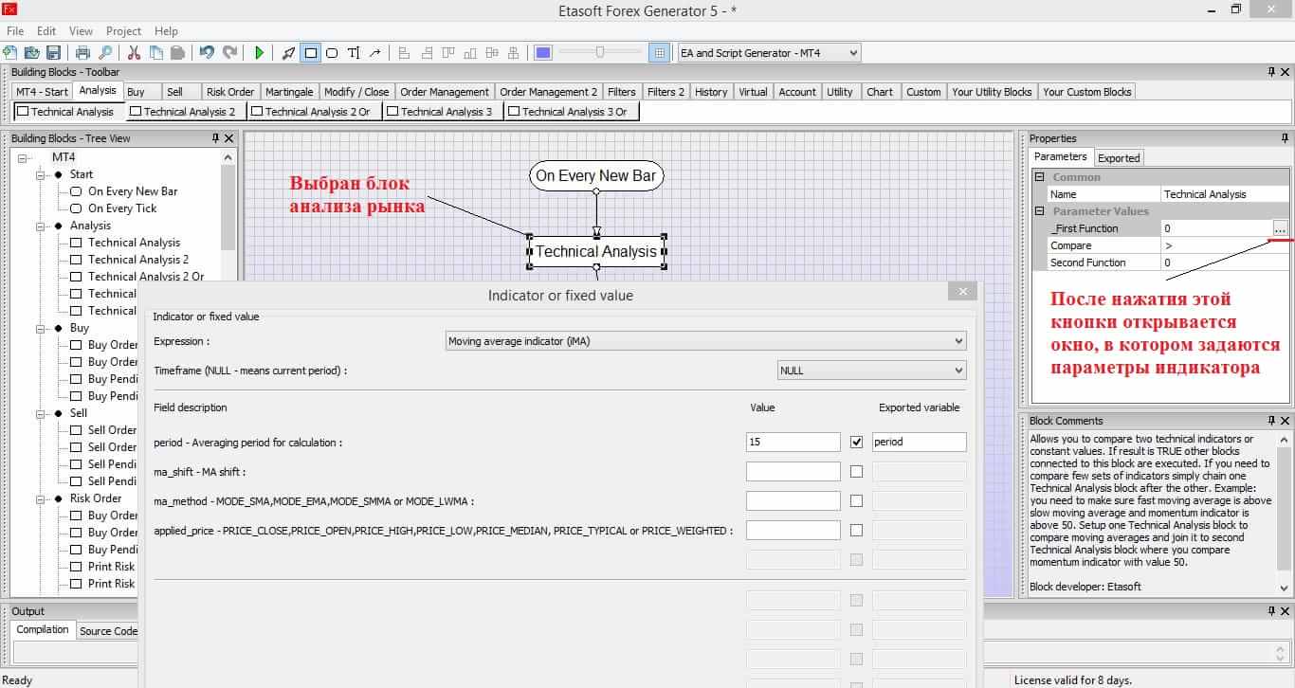Open the Edit menu

pos(46,31)
